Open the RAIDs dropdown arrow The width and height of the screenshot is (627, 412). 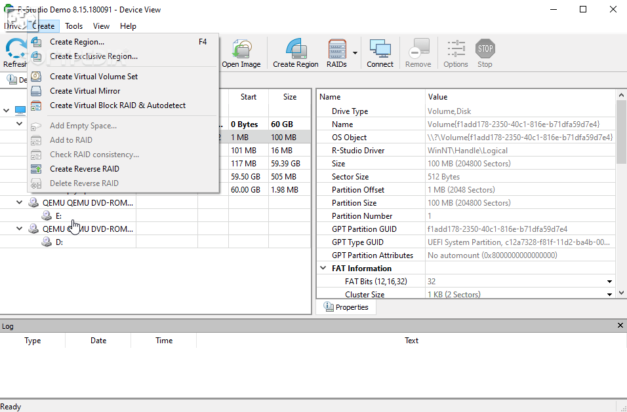tap(355, 53)
